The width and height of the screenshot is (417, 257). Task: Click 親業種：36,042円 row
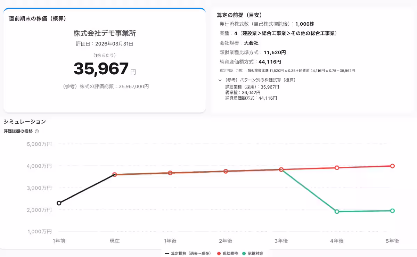[x=243, y=93]
